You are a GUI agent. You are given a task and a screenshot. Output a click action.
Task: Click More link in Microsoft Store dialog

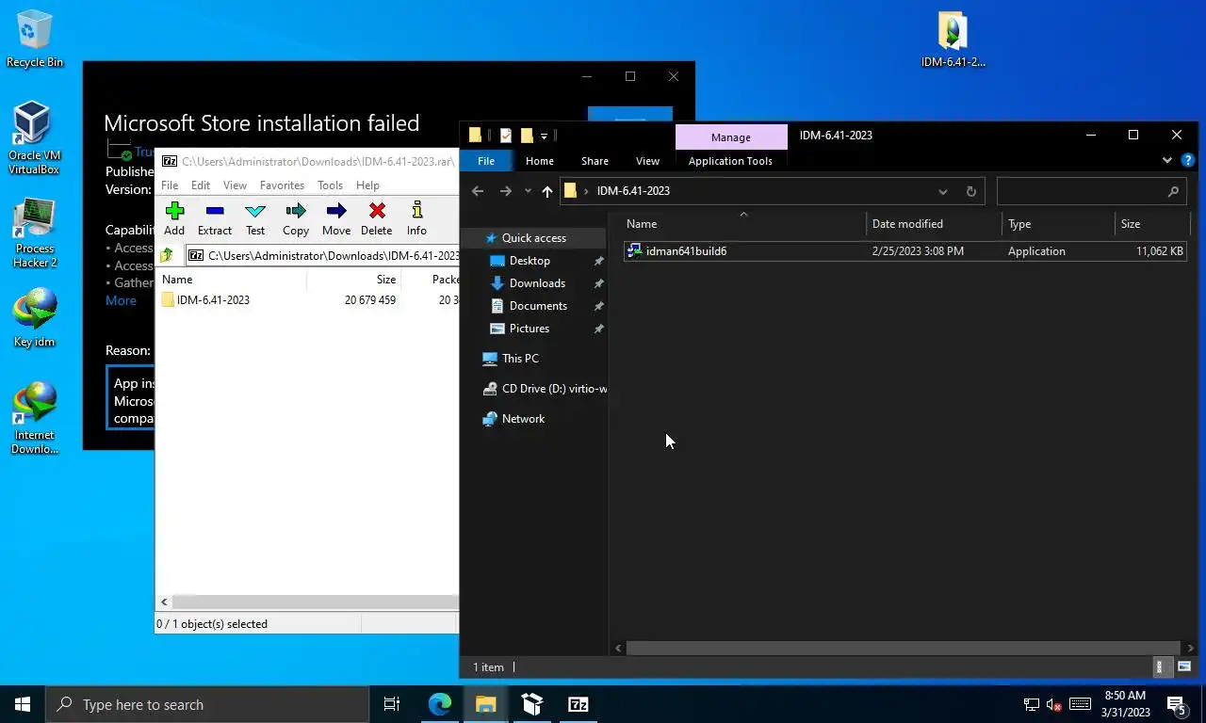(x=121, y=300)
